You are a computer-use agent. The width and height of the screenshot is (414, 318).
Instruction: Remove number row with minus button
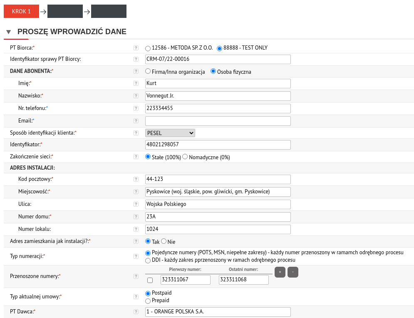[293, 272]
